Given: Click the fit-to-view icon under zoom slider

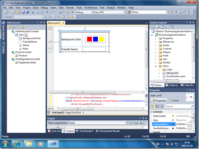Looking at the screenshot, I should (x=50, y=51).
